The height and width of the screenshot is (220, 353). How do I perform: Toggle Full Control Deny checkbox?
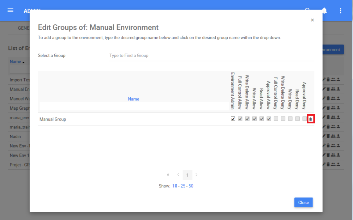(276, 119)
